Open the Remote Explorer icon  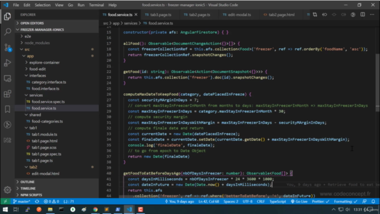click(x=8, y=78)
